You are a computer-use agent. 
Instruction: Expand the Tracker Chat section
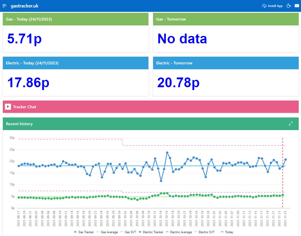pos(8,107)
